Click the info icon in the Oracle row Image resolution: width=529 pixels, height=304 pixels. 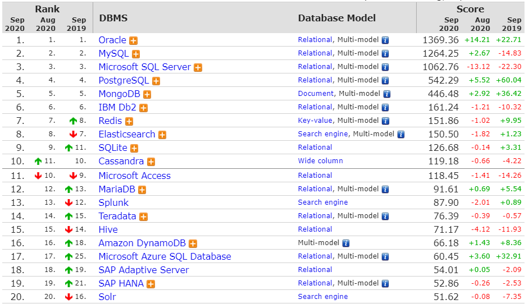click(x=385, y=40)
